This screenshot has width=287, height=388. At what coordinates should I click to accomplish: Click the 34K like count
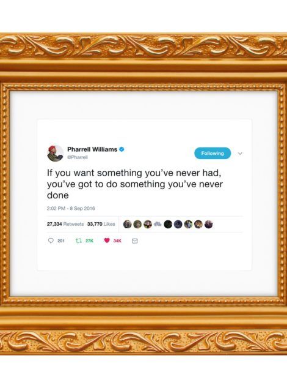pyautogui.click(x=117, y=241)
